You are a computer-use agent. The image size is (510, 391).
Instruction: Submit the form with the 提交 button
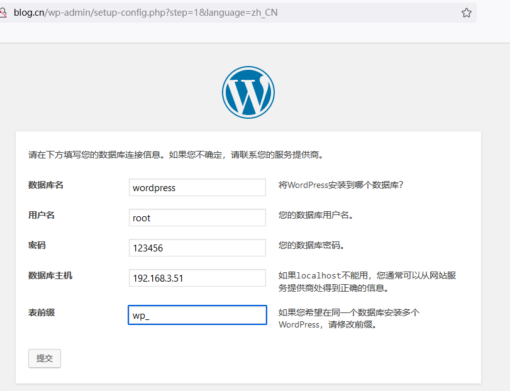(45, 358)
